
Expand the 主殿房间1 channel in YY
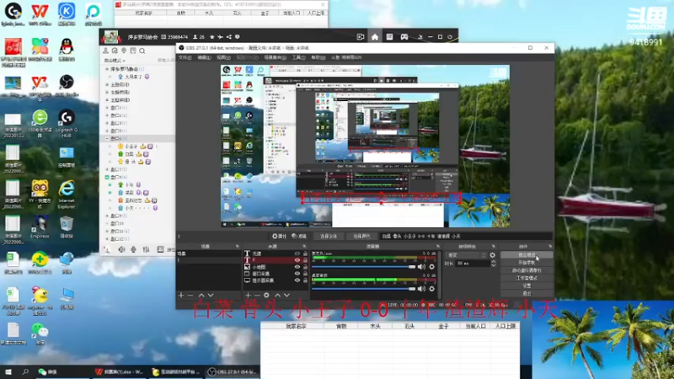click(107, 85)
